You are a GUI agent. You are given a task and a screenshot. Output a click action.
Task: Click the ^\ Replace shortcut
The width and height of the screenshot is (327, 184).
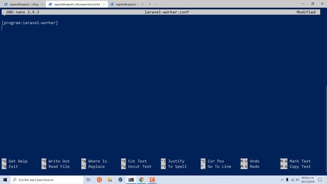[93, 167]
